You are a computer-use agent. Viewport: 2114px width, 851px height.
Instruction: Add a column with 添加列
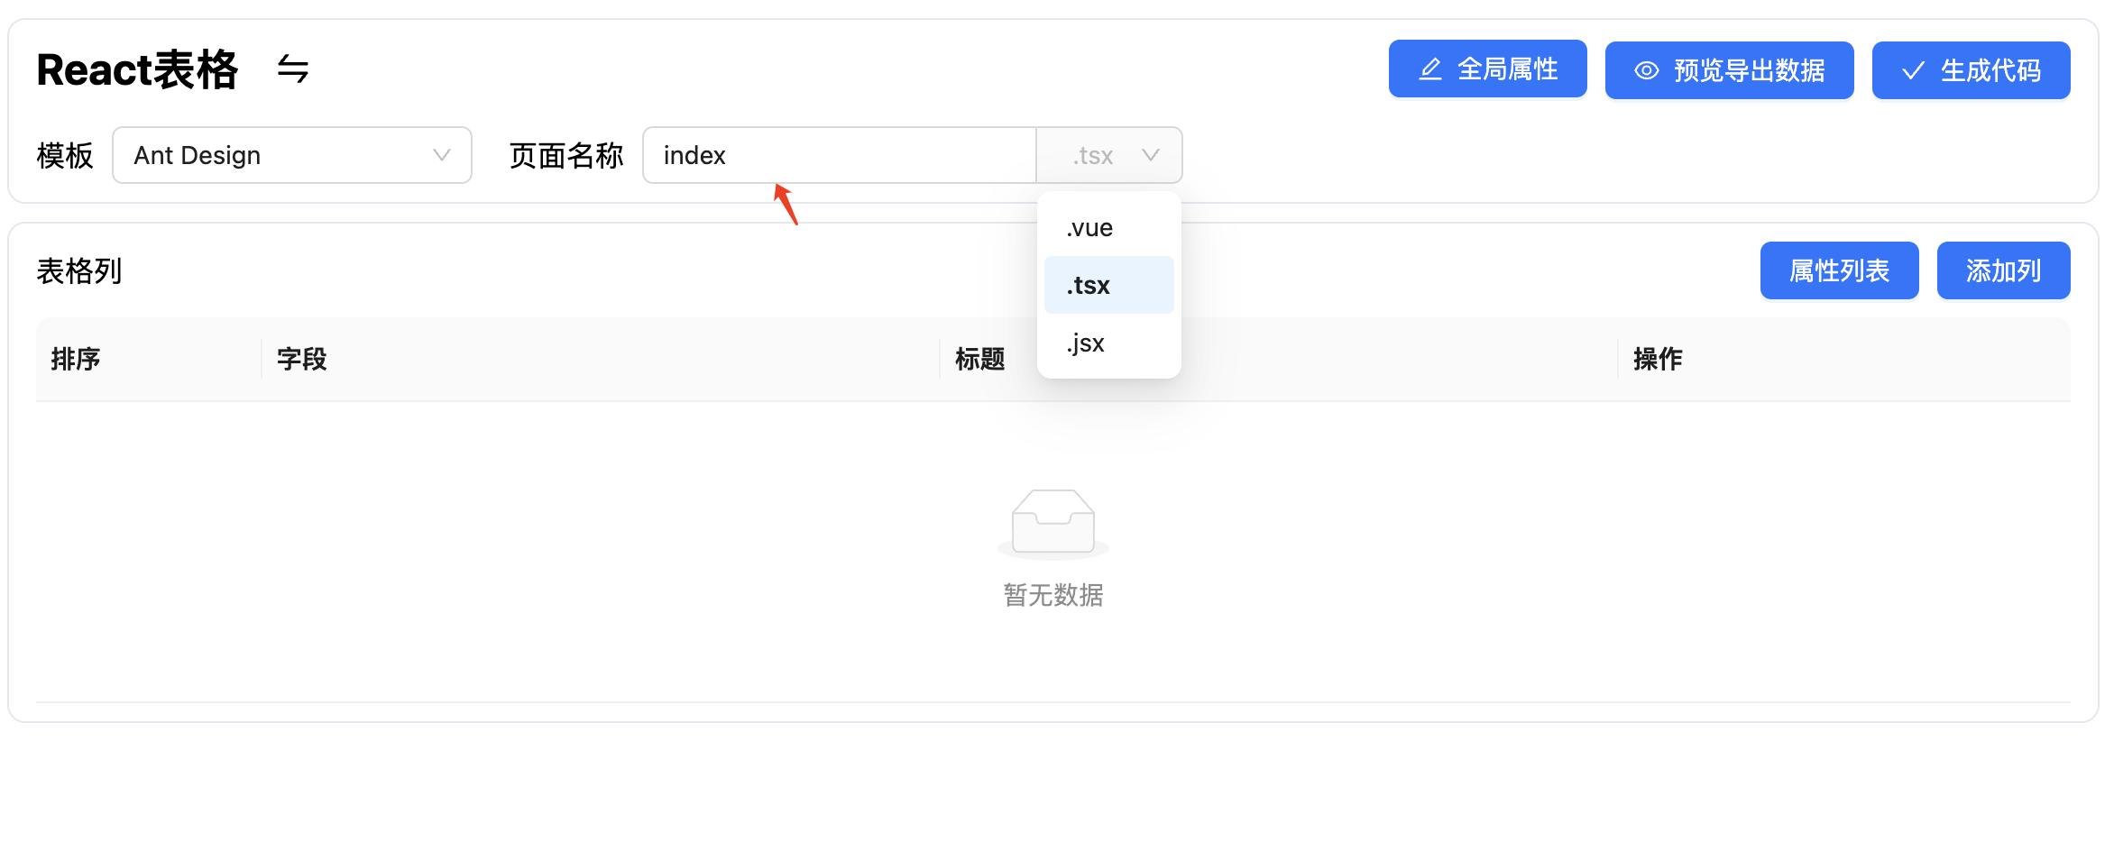[2003, 270]
